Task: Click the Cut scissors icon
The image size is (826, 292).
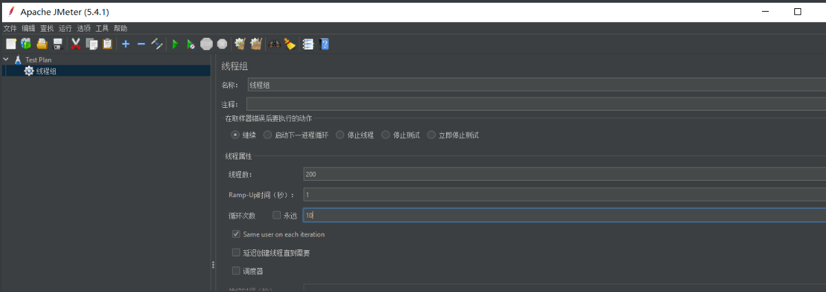Action: point(76,44)
